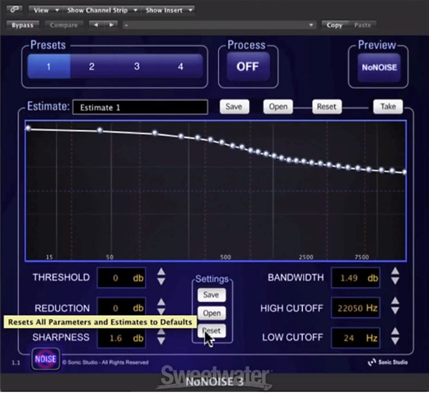Click the Compare button
The image size is (429, 394).
(63, 25)
